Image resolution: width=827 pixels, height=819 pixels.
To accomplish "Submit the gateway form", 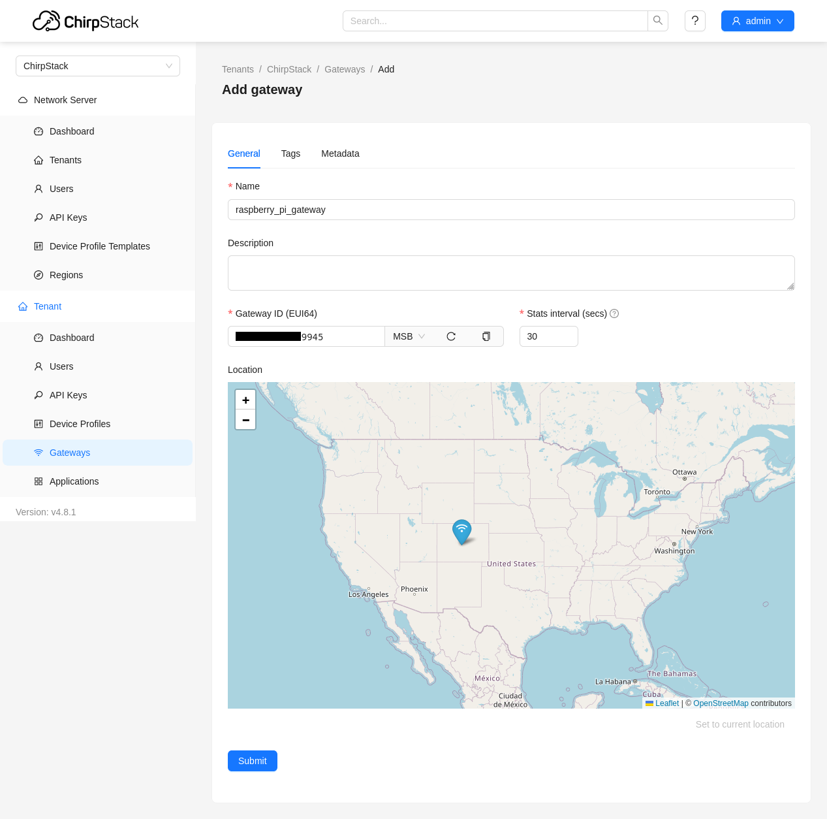I will click(253, 761).
